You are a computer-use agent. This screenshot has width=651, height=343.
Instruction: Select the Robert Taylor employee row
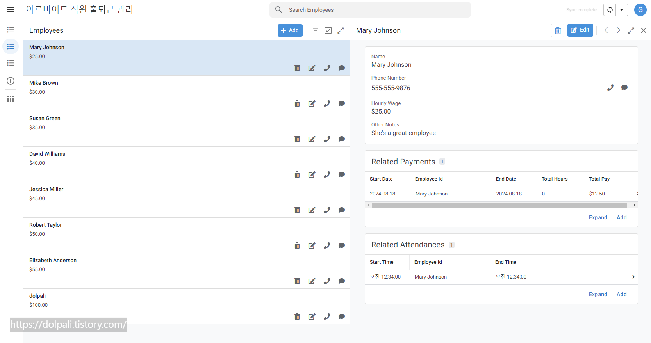(186, 235)
